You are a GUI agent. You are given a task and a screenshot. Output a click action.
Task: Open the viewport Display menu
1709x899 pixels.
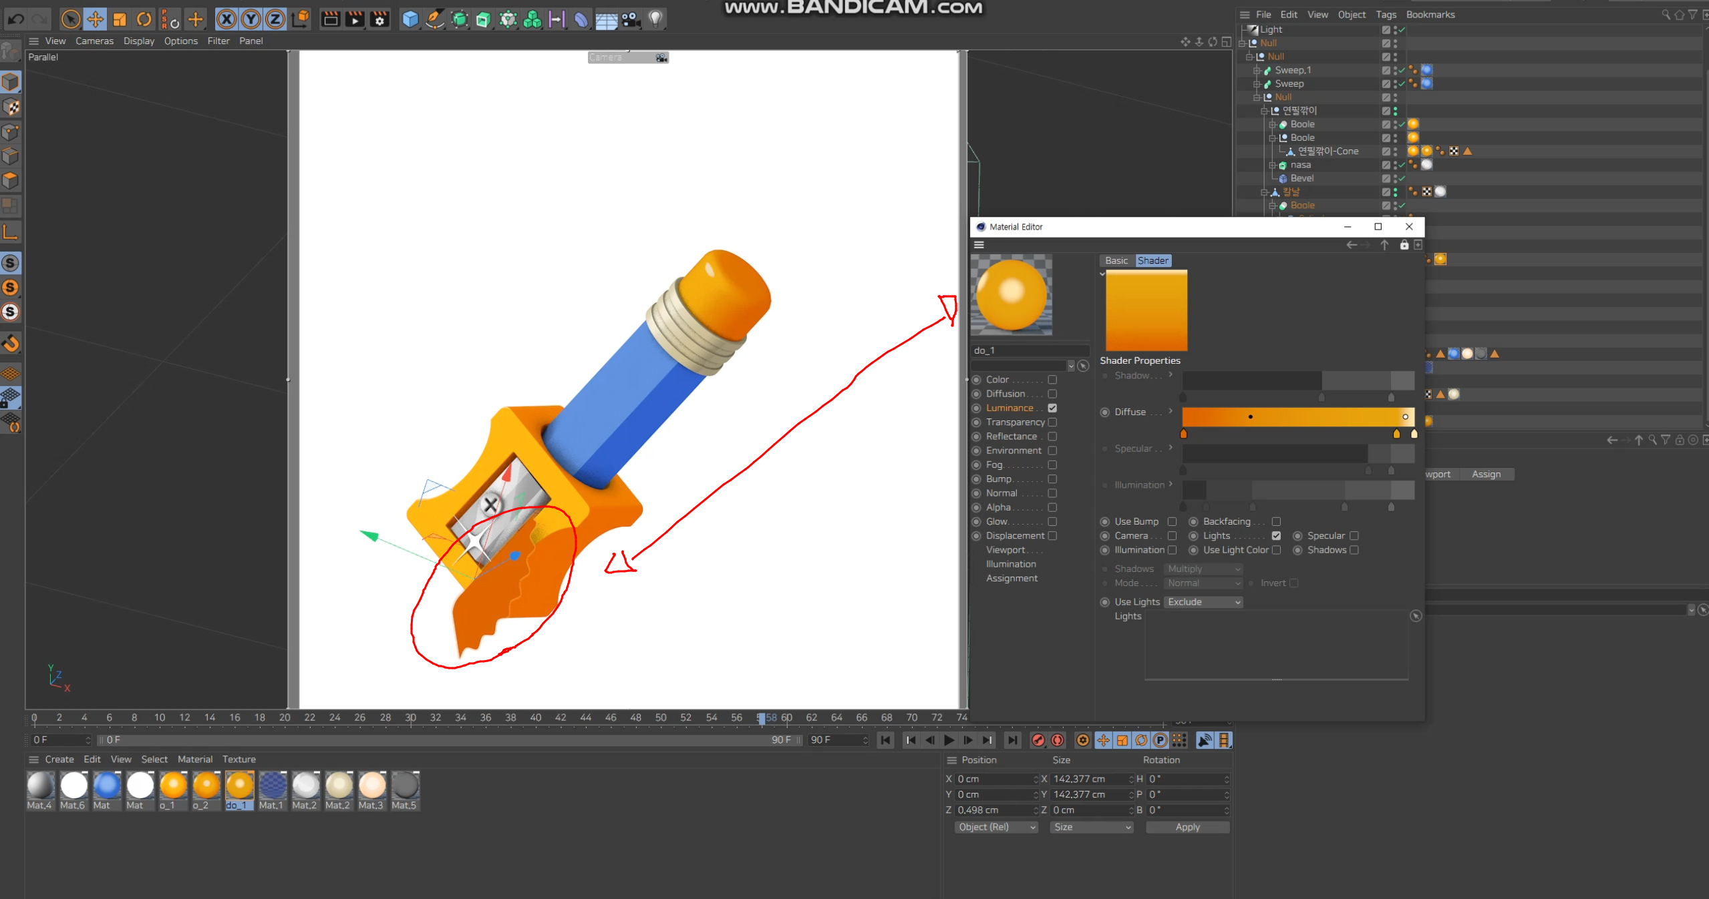(x=139, y=41)
